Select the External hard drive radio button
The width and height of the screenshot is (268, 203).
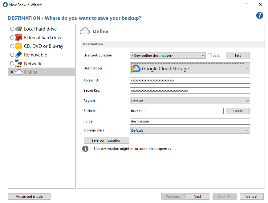12,37
